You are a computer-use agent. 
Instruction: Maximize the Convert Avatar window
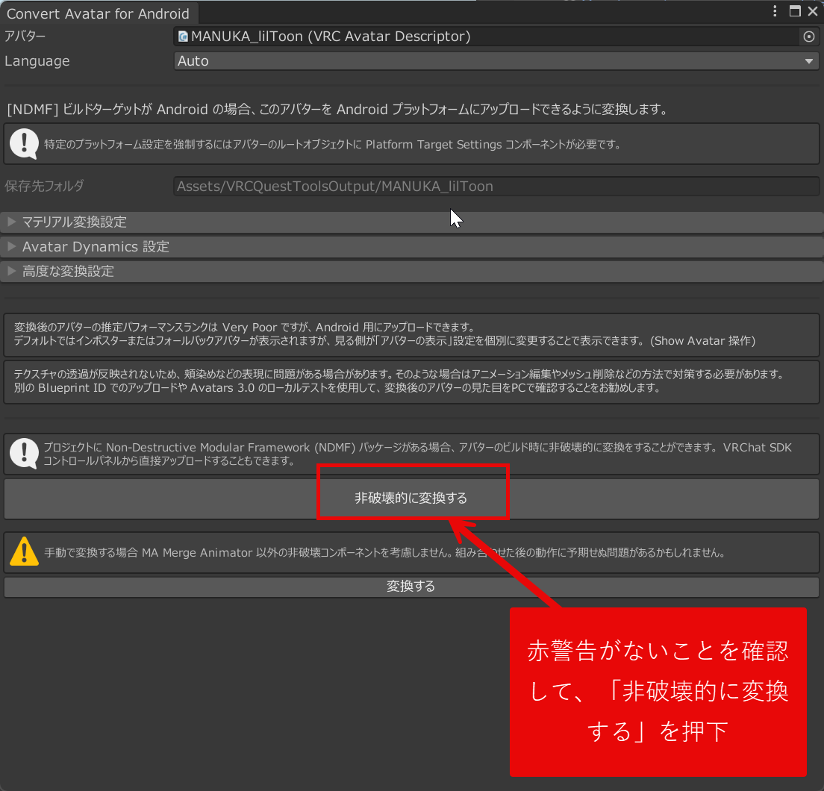795,11
